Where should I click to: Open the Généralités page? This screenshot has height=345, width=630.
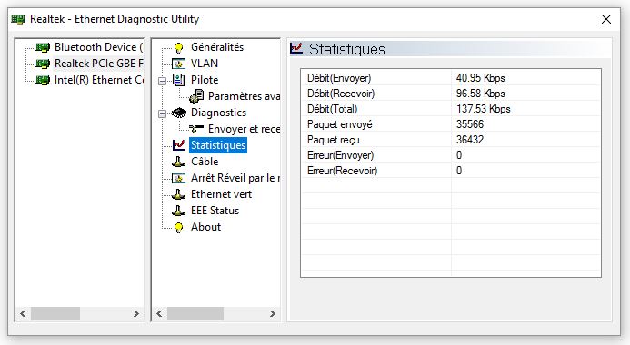(217, 47)
